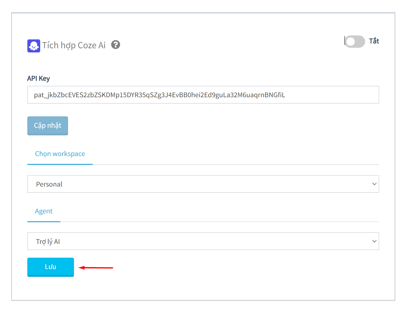Screen dimensions: 409x316
Task: Click into the API Key input field
Action: click(x=203, y=95)
